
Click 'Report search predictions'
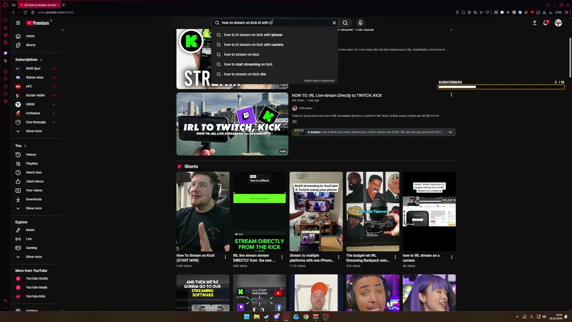click(319, 80)
